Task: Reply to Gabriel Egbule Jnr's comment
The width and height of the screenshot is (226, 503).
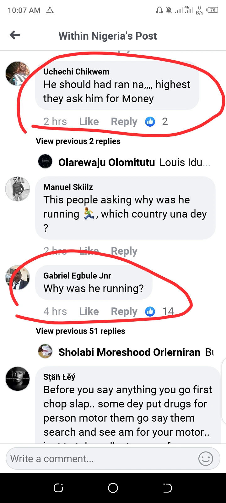Action: [x=124, y=312]
